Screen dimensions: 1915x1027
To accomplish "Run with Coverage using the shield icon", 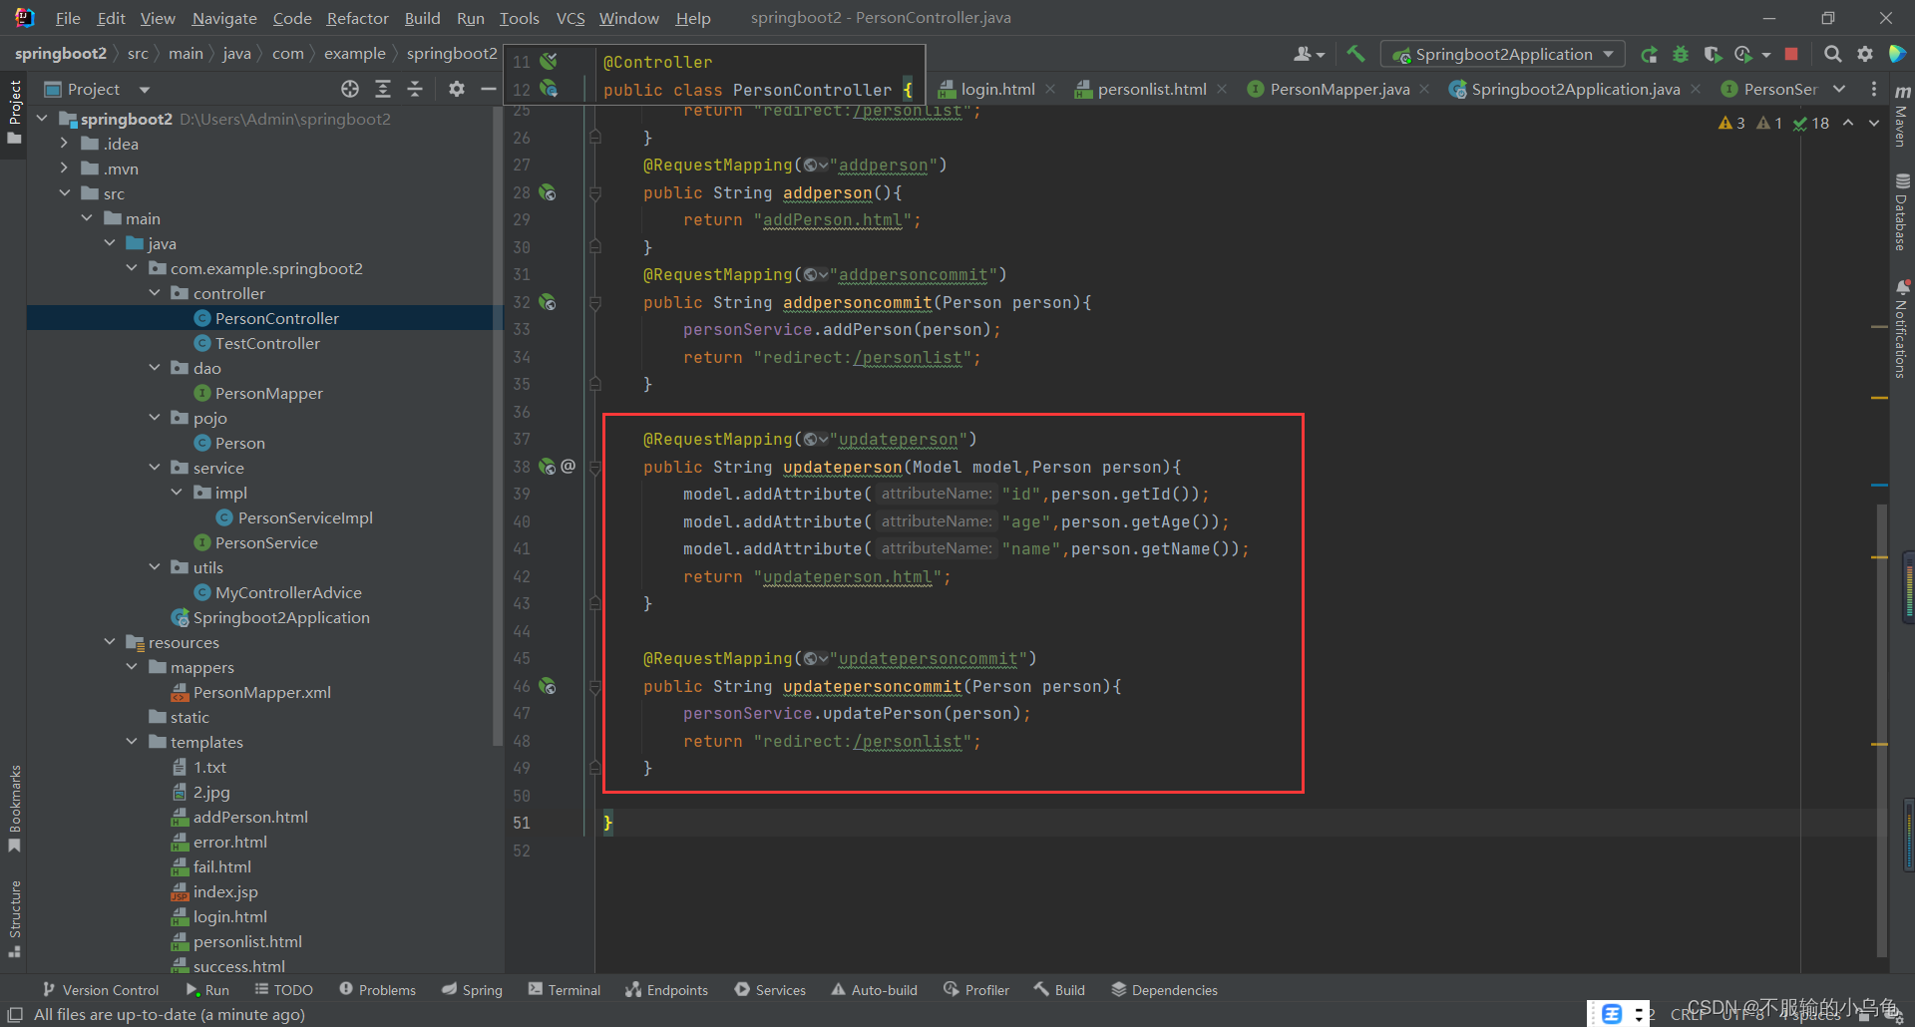I will pyautogui.click(x=1713, y=54).
